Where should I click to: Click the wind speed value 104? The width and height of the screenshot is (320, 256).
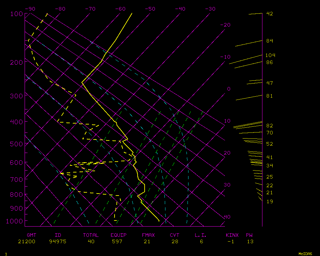click(270, 55)
